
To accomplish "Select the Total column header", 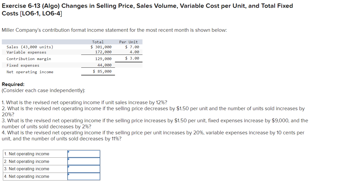I will click(98, 42).
